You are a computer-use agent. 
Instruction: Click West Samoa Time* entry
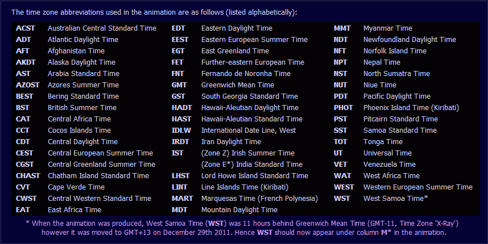click(395, 199)
